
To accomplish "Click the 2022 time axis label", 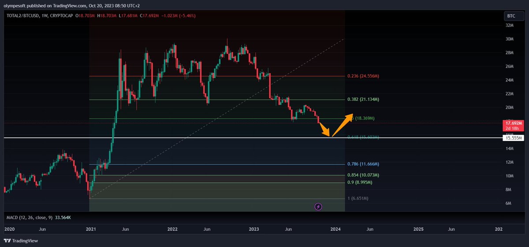I will point(172,229).
